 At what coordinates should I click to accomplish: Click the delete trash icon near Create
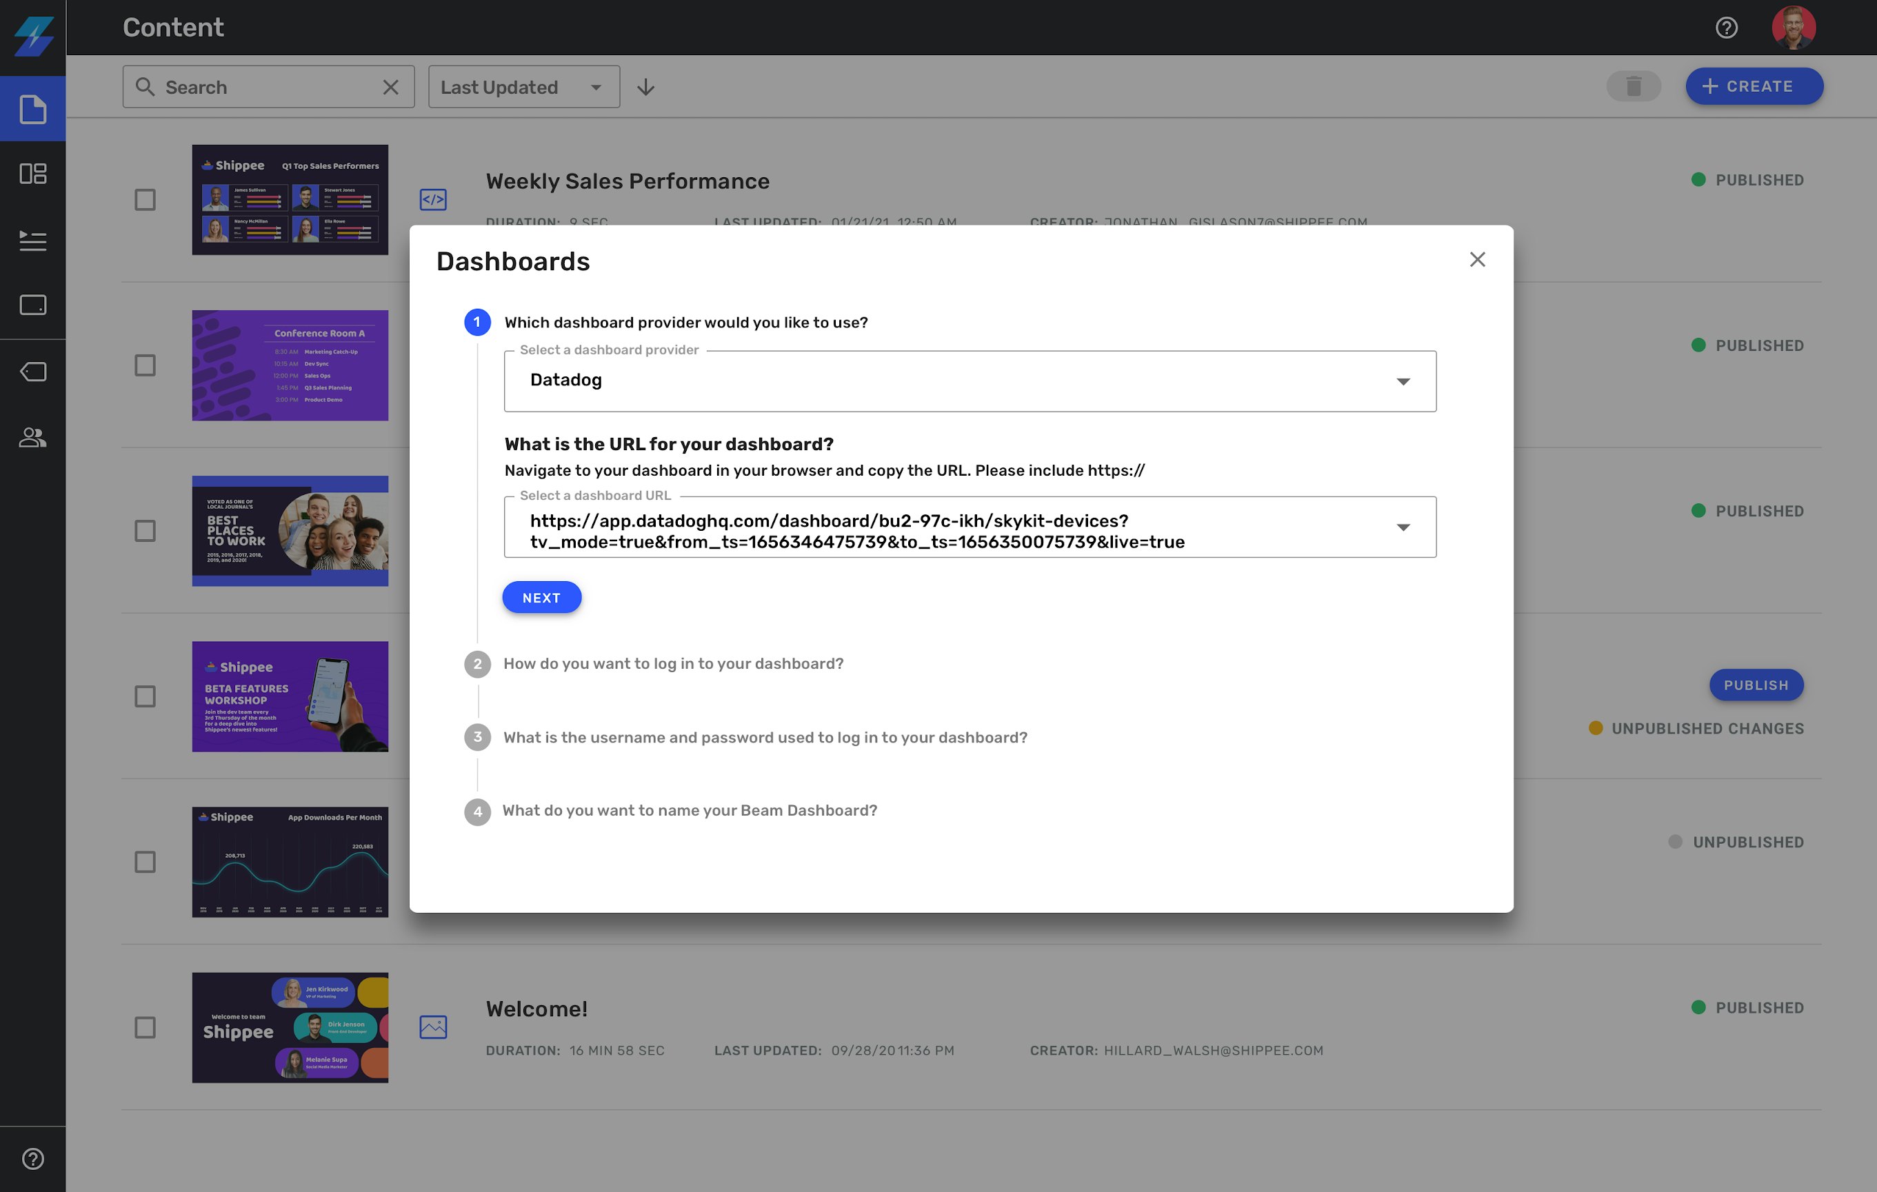1634,85
